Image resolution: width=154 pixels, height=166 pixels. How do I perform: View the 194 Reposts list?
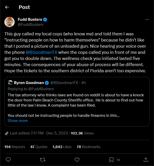pos(15,147)
